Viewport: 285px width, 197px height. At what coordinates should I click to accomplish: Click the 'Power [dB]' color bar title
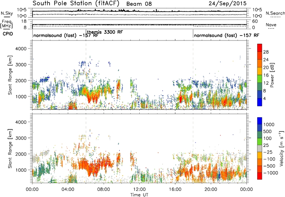point(272,75)
